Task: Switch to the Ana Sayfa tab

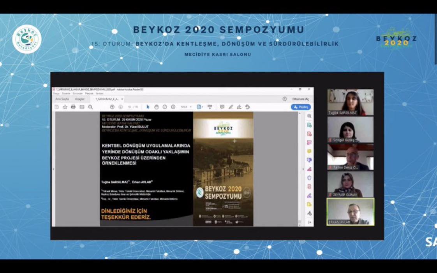Action: (62, 99)
